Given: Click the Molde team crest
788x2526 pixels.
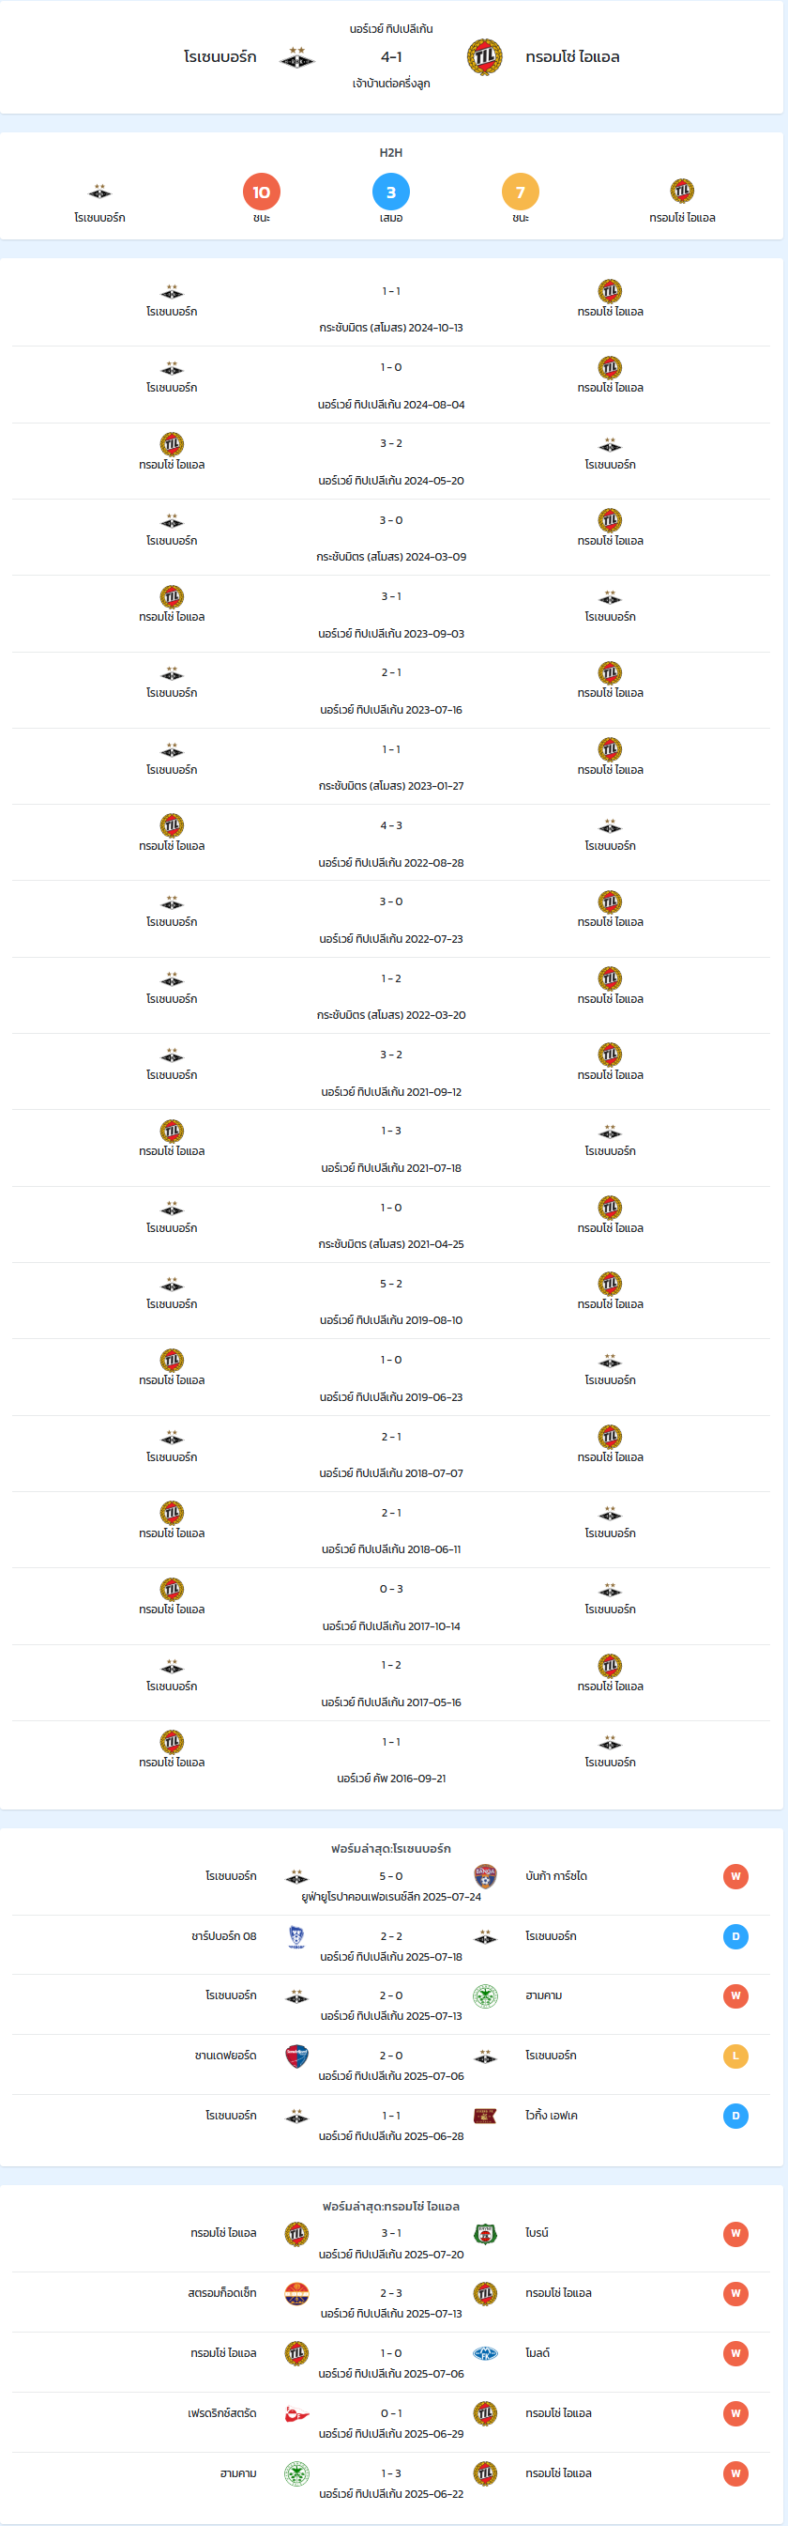Looking at the screenshot, I should tap(485, 2352).
